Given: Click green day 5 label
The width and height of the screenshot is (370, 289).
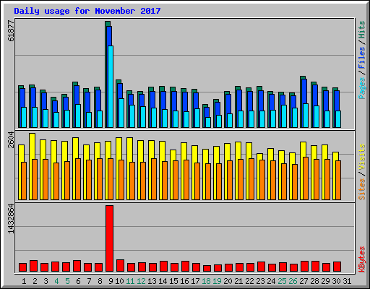Looking at the screenshot, I should tap(67, 281).
